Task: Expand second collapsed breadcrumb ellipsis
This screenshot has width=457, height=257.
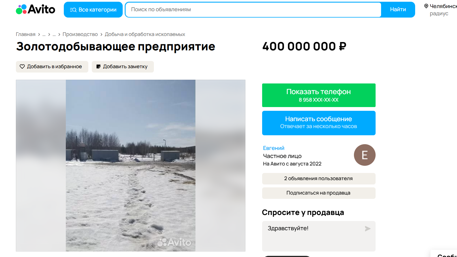Action: click(54, 35)
